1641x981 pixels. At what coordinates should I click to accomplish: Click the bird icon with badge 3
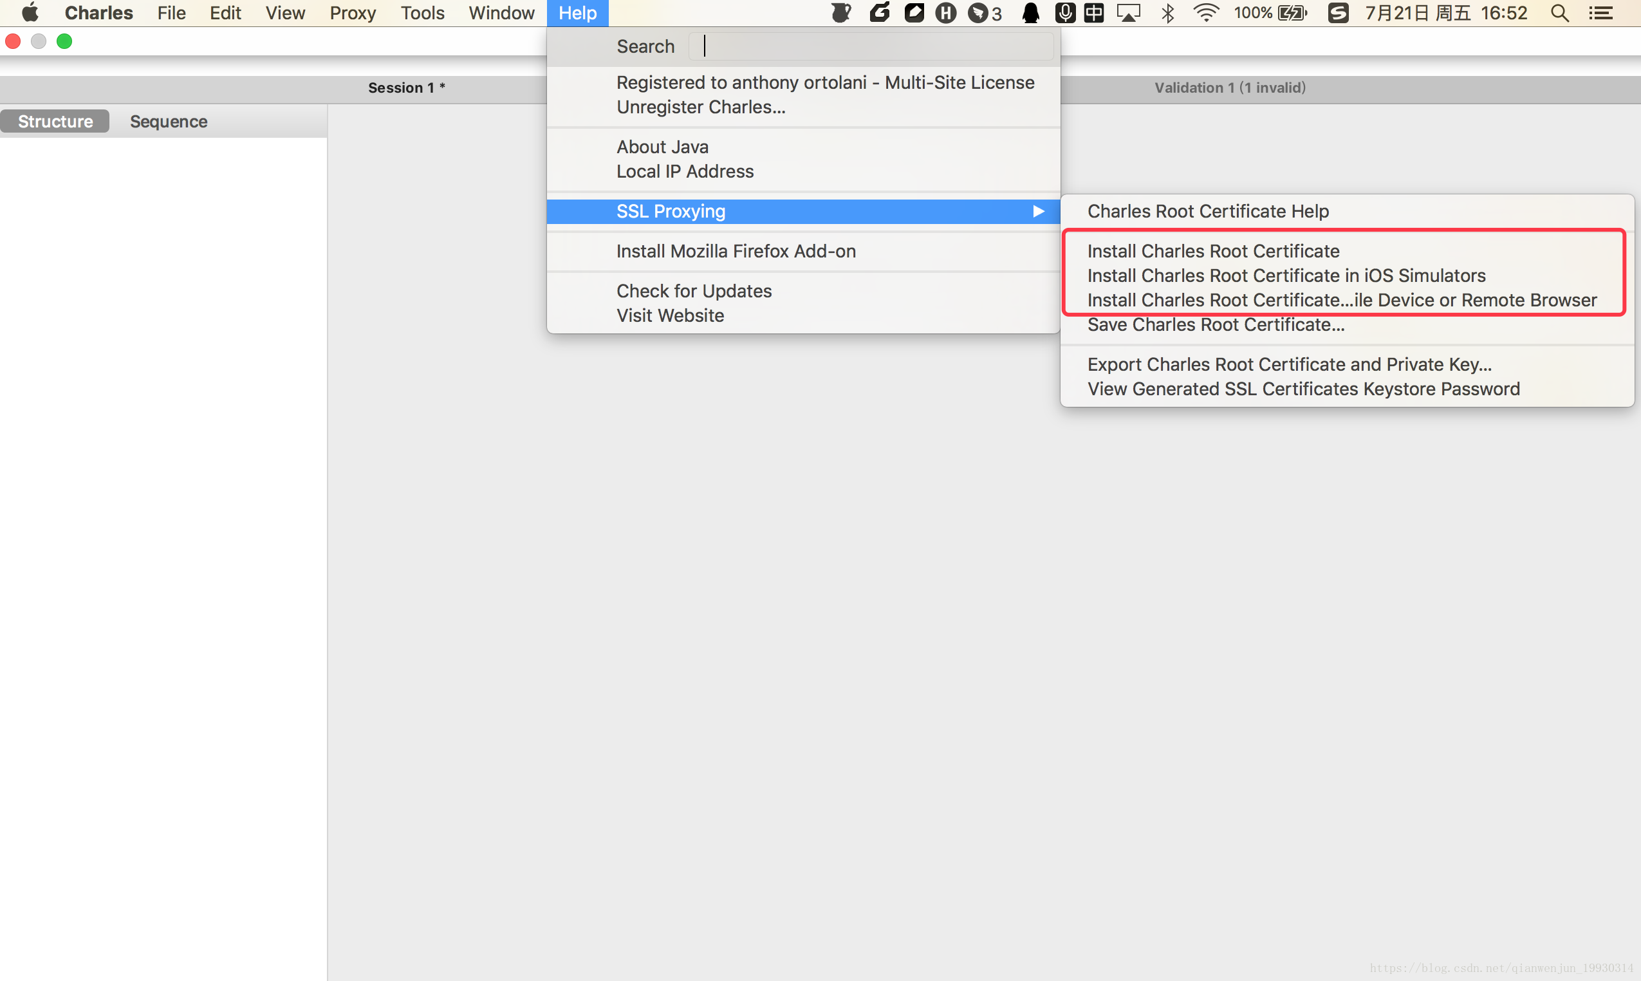[x=984, y=13]
